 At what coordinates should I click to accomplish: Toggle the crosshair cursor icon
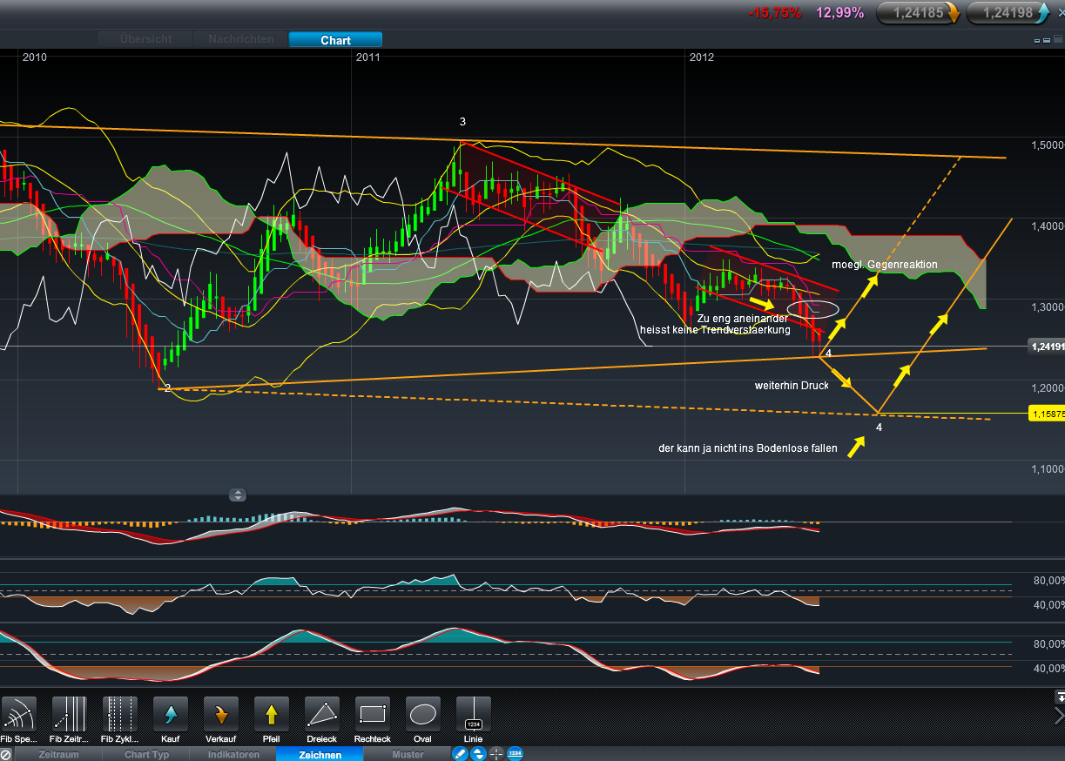coord(496,754)
